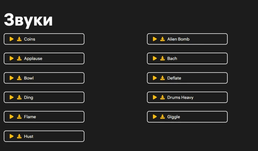Viewport: 258px width, 151px height.
Task: Download the Ding sound
Action: click(19, 97)
